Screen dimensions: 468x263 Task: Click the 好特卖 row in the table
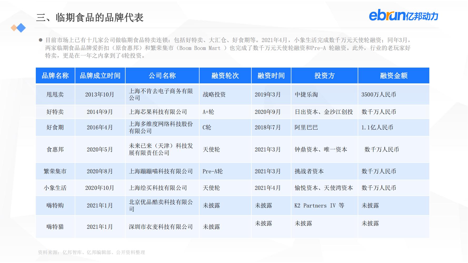(x=55, y=112)
